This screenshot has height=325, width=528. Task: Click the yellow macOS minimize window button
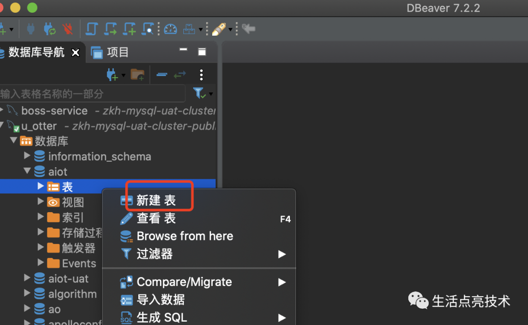tap(15, 7)
